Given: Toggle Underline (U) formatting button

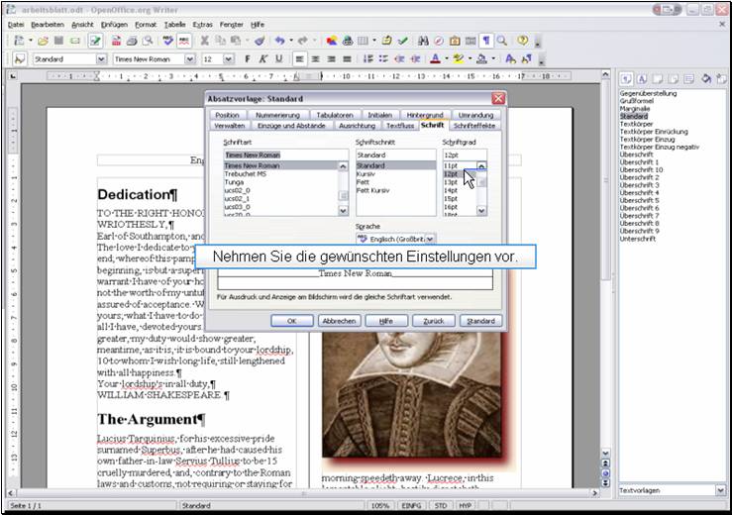Looking at the screenshot, I should (279, 59).
